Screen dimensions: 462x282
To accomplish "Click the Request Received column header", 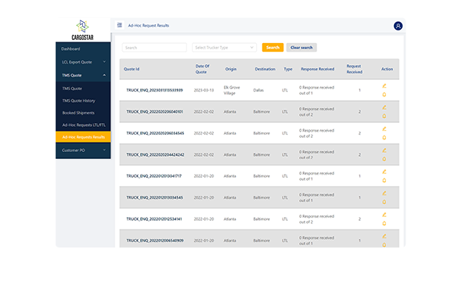I will tap(354, 69).
